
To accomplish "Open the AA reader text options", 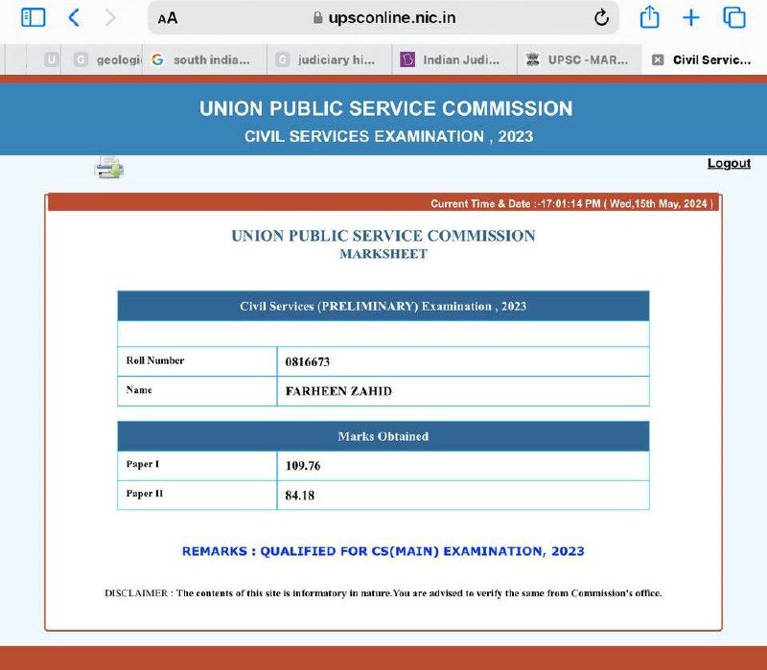I will (168, 18).
